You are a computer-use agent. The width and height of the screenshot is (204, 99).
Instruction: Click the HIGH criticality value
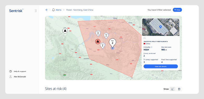146,49
